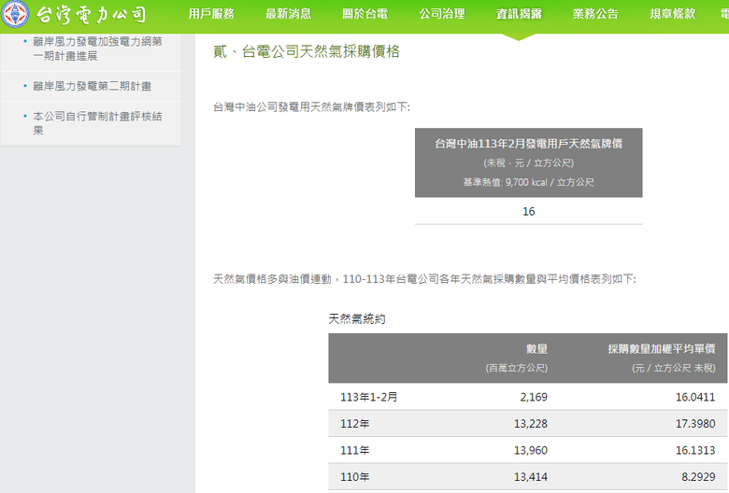Click row label 113年1-2月
The image size is (729, 493).
tap(368, 397)
